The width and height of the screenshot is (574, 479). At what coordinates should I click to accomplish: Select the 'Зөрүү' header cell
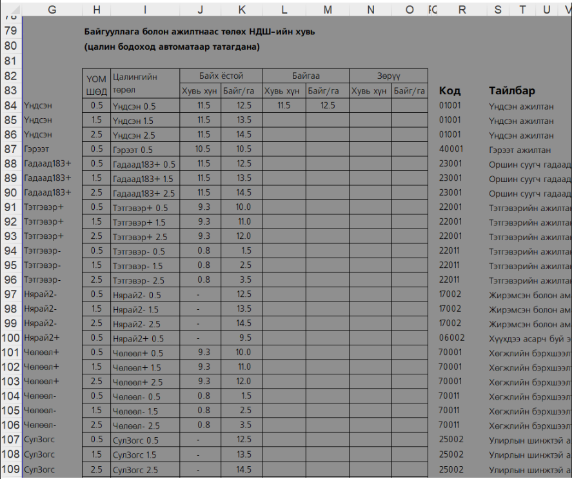pyautogui.click(x=388, y=76)
